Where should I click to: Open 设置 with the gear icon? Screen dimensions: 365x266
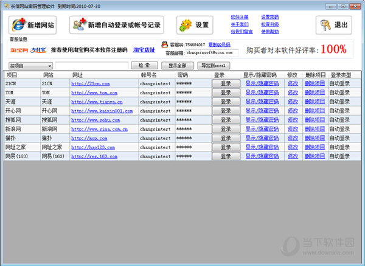(195, 25)
